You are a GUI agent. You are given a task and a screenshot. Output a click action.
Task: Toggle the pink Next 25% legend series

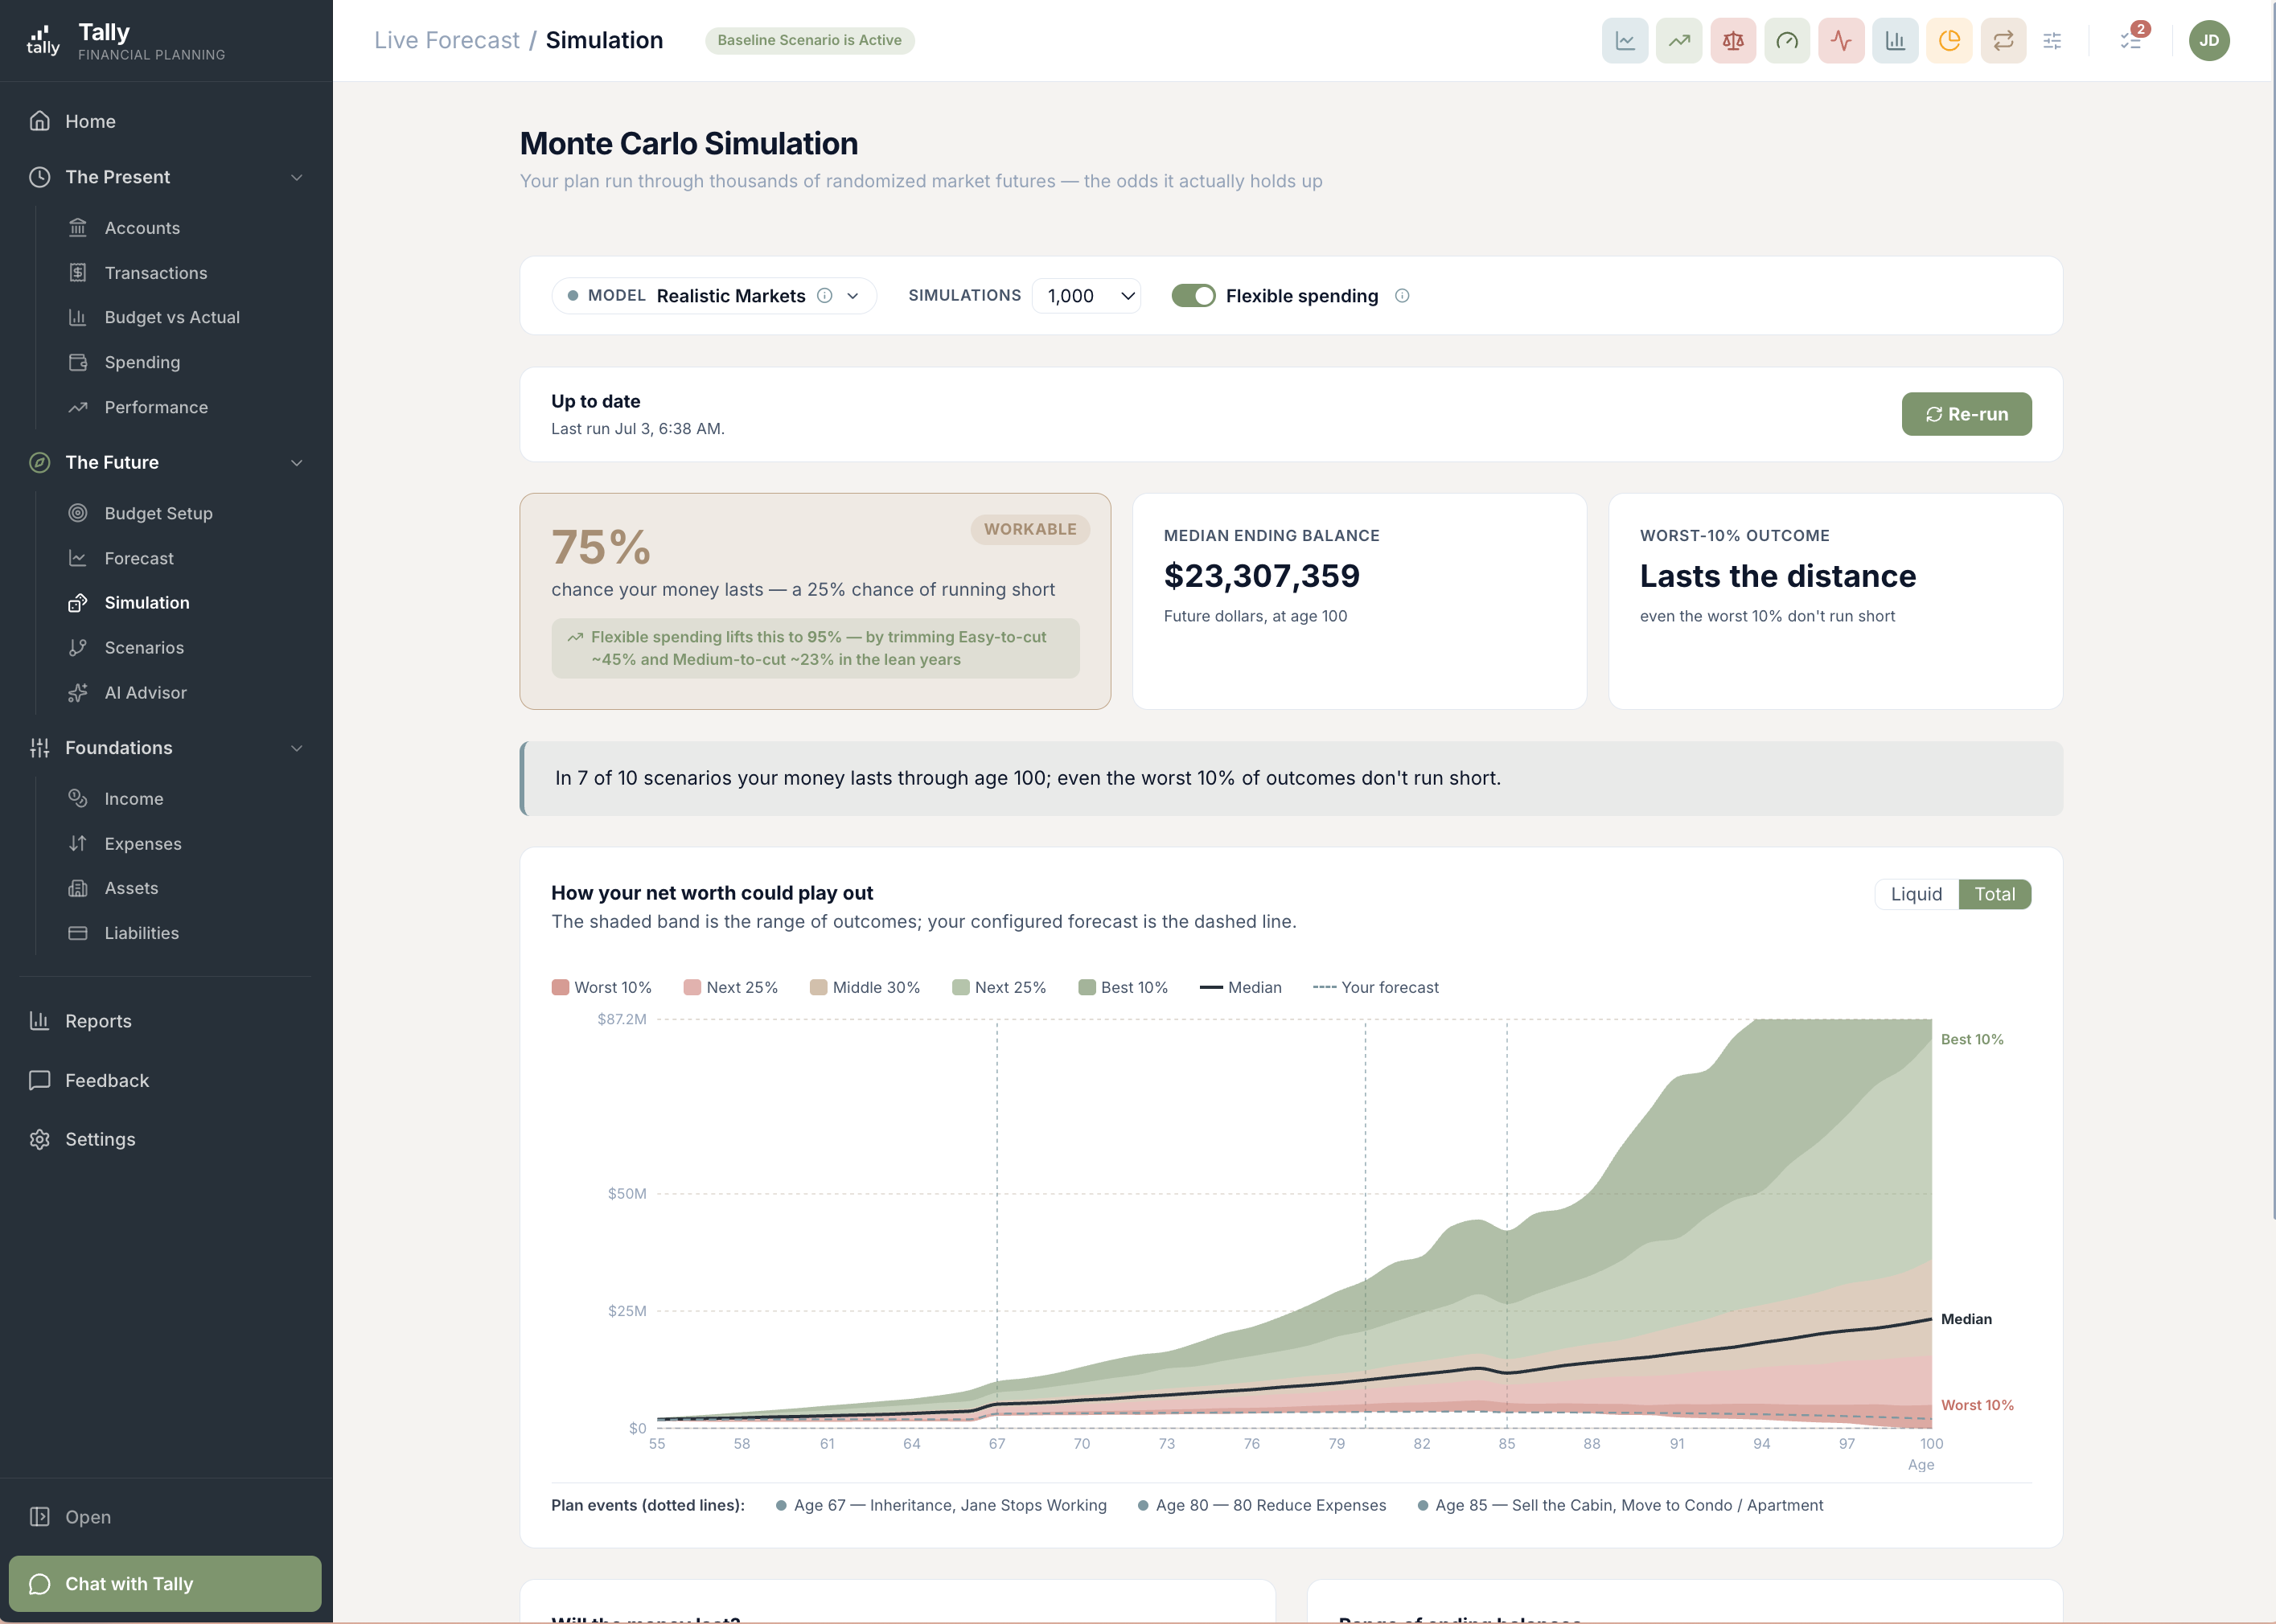(730, 987)
